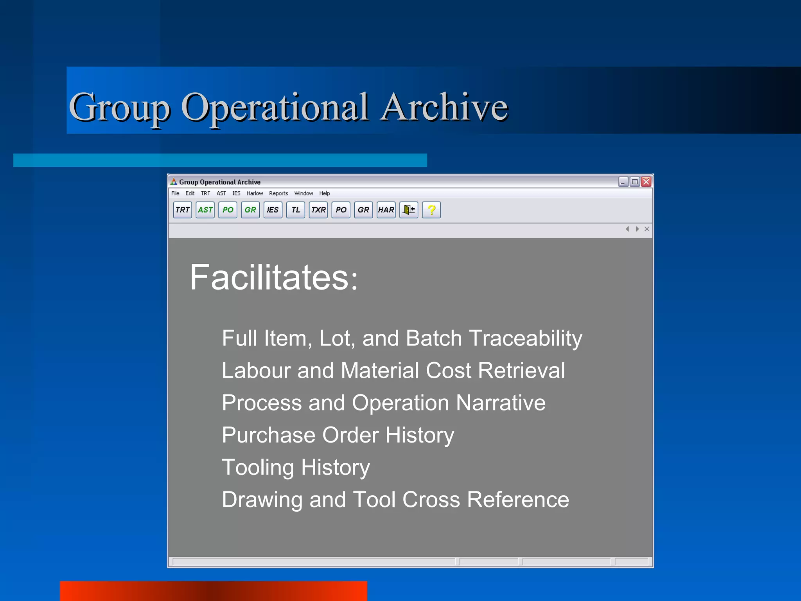Screen dimensions: 801x601
Task: Click the black PO toolbar button
Action: click(x=341, y=210)
